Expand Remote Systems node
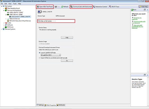The image size is (149, 109). (1, 29)
